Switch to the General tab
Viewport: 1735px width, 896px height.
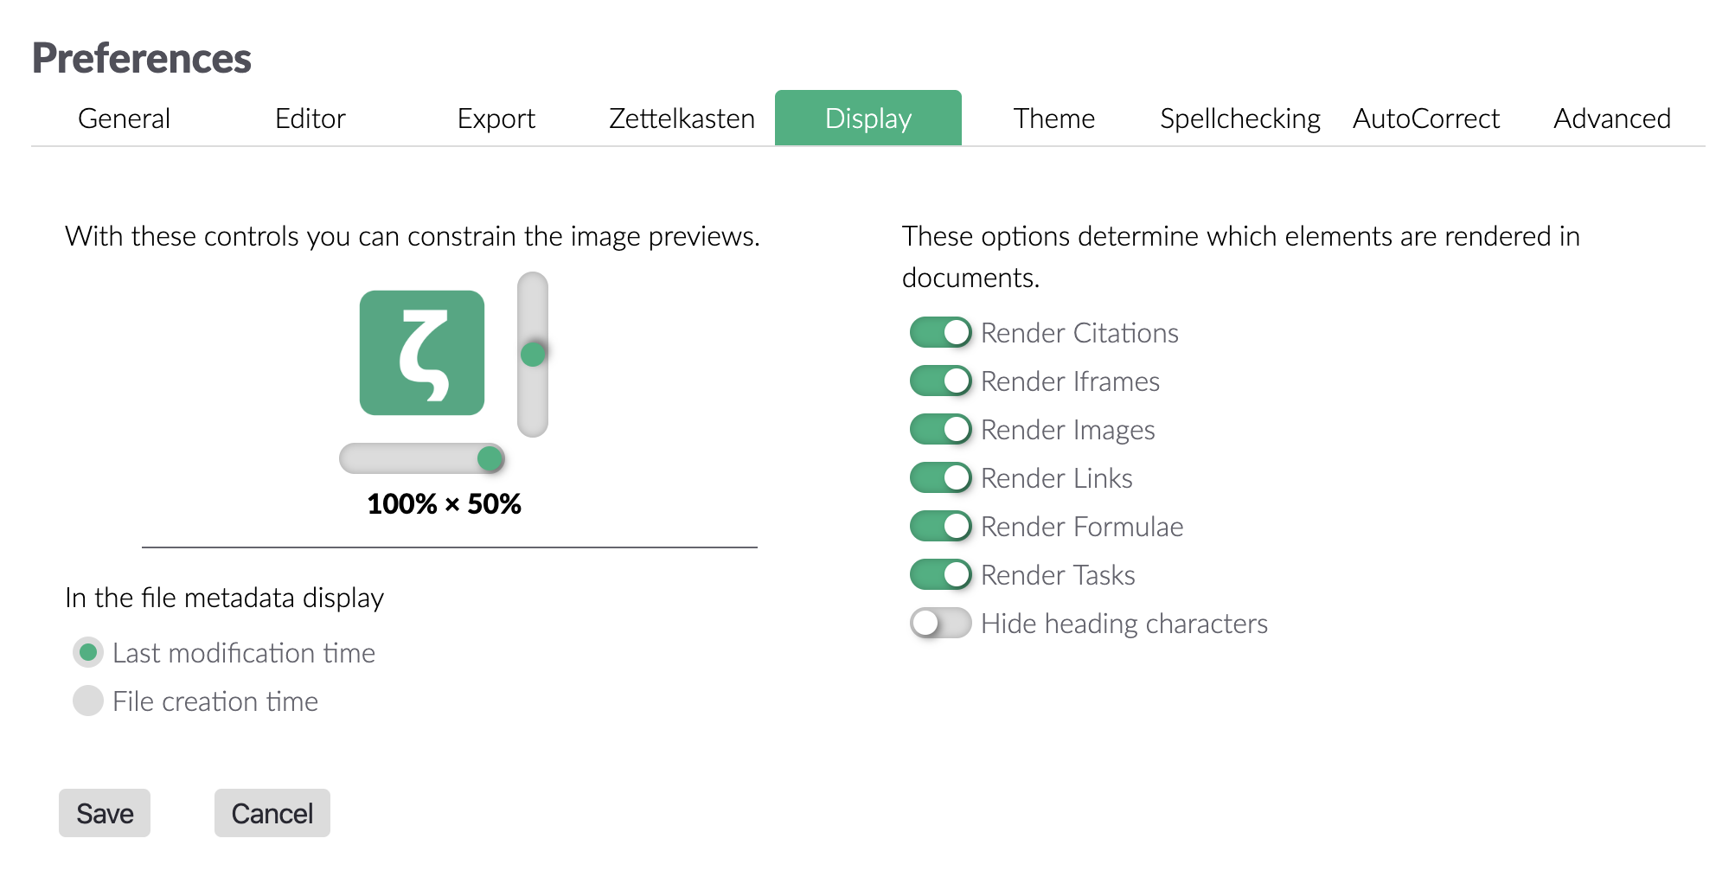[x=124, y=118]
